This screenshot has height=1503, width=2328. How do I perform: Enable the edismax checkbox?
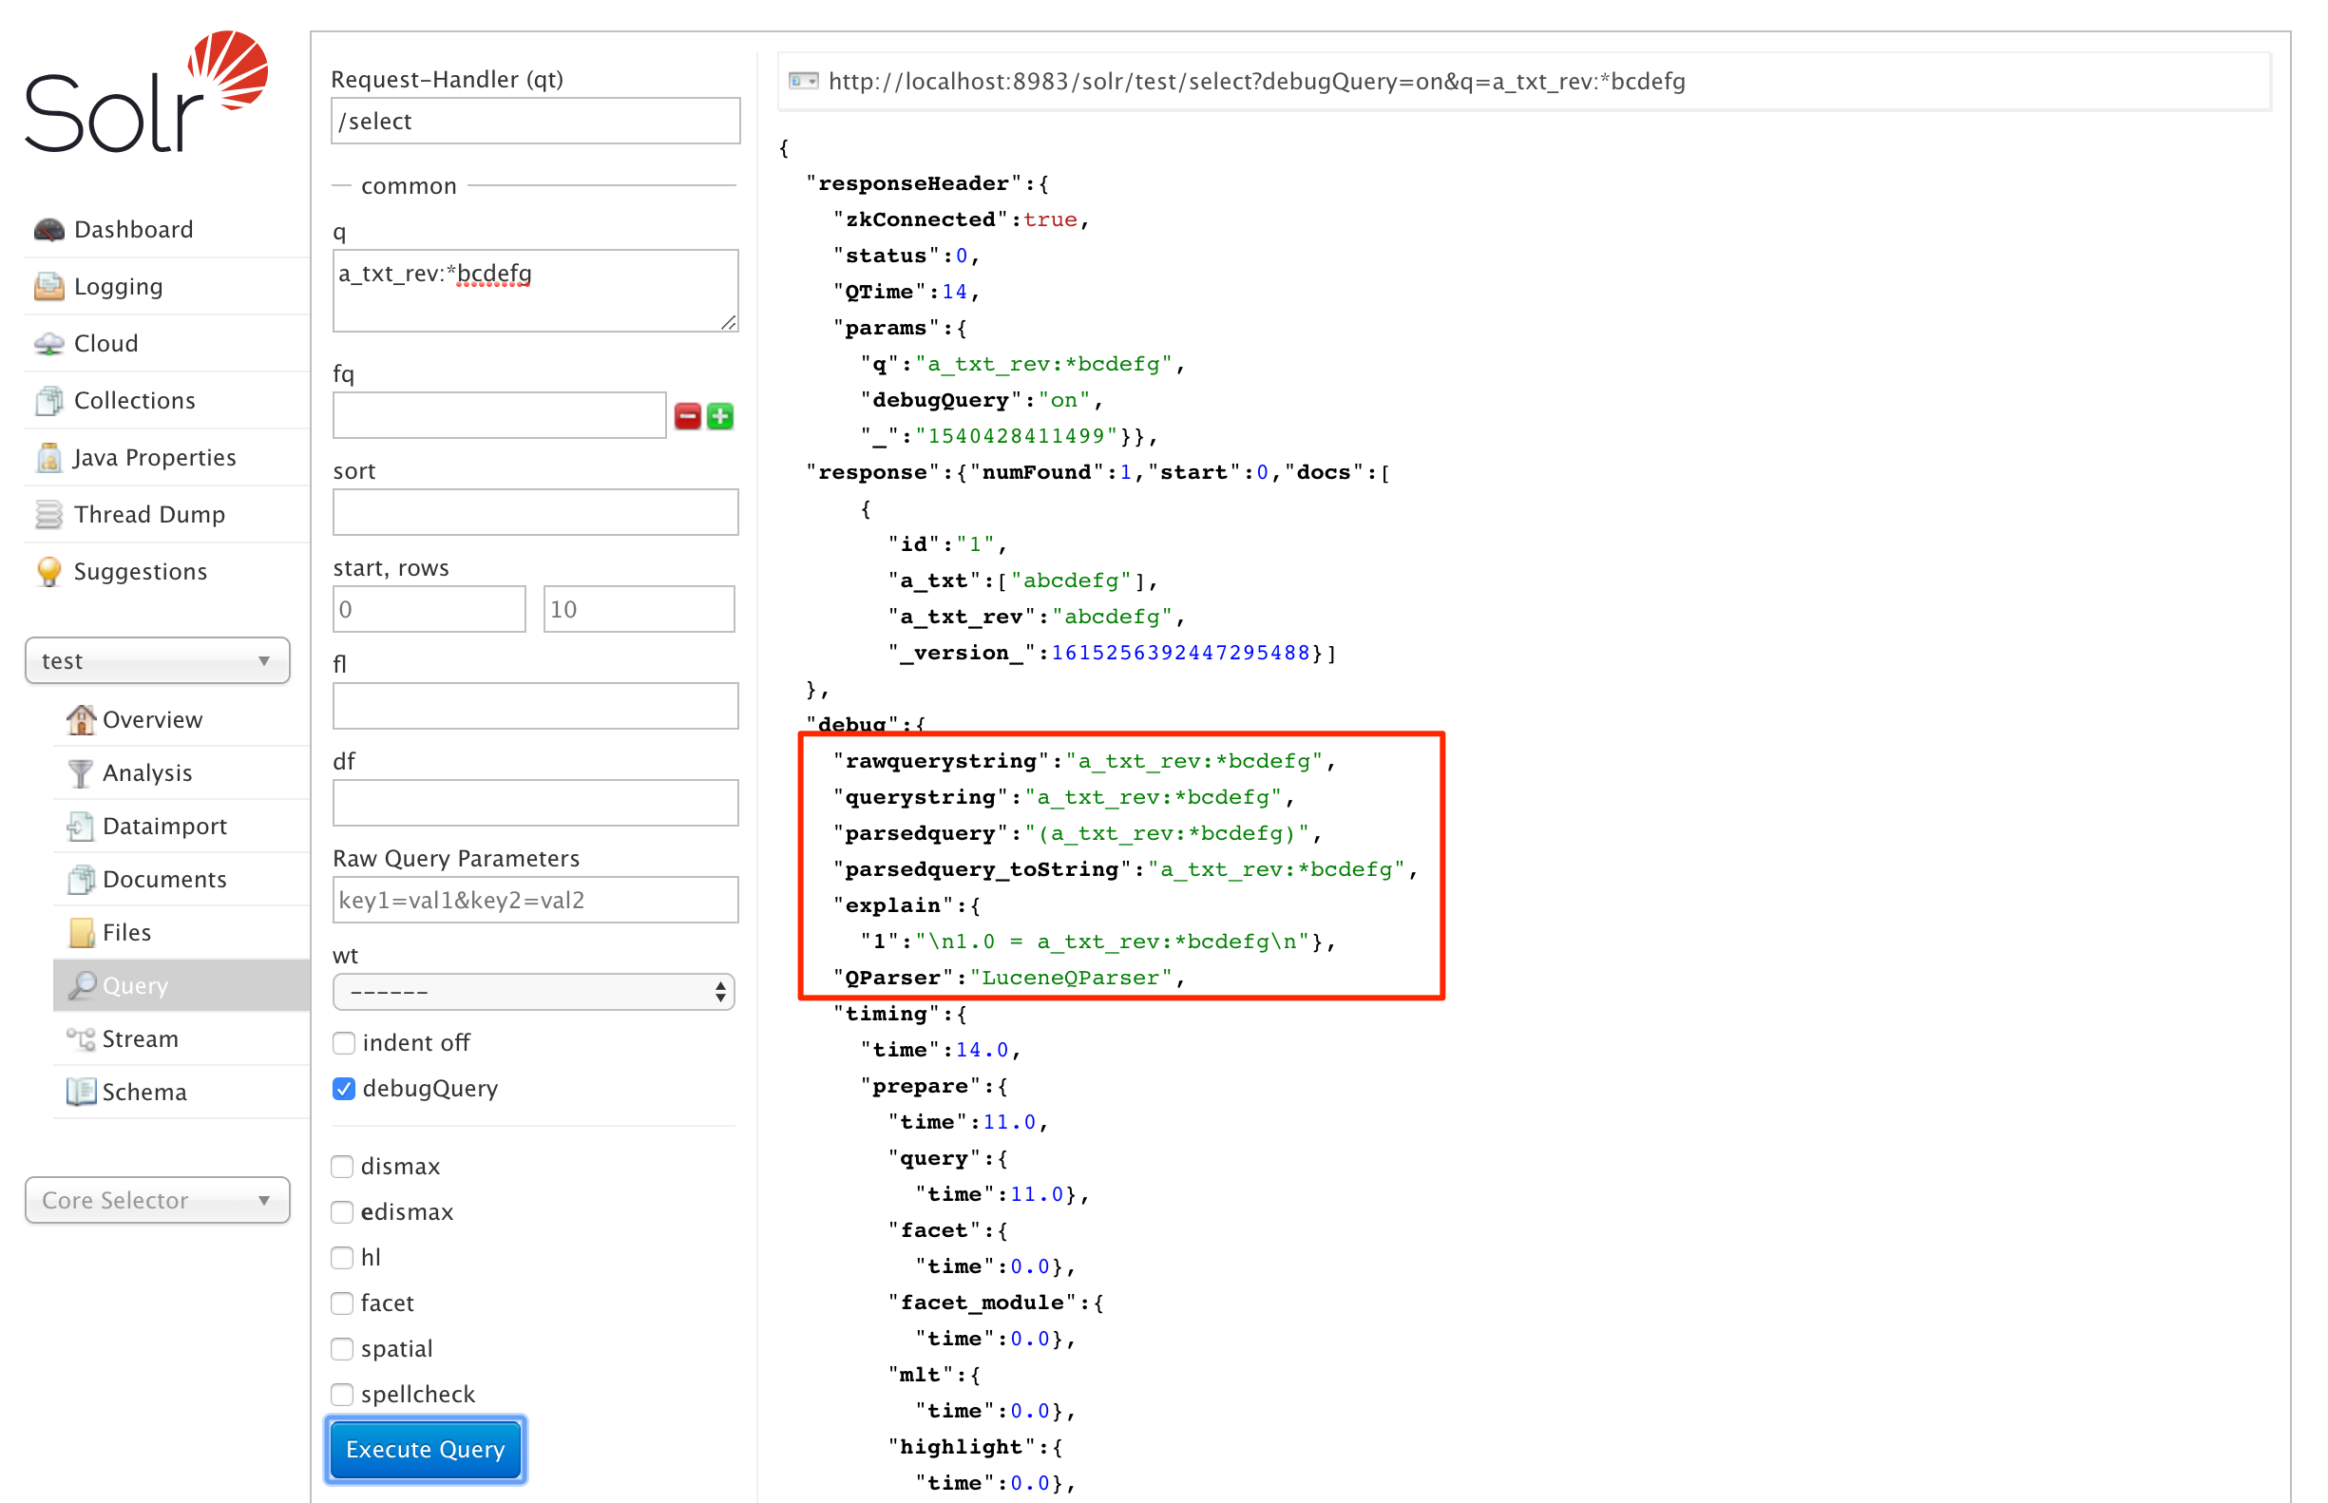click(x=342, y=1212)
